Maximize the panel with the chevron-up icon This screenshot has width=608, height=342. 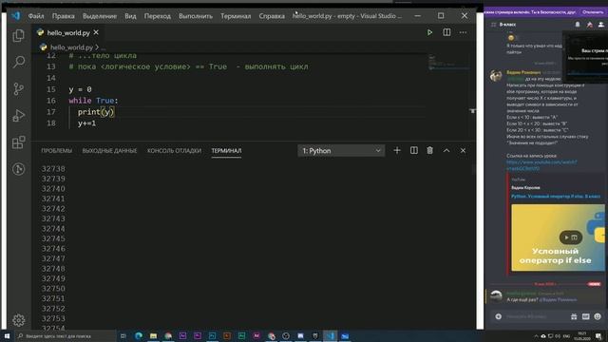point(446,150)
